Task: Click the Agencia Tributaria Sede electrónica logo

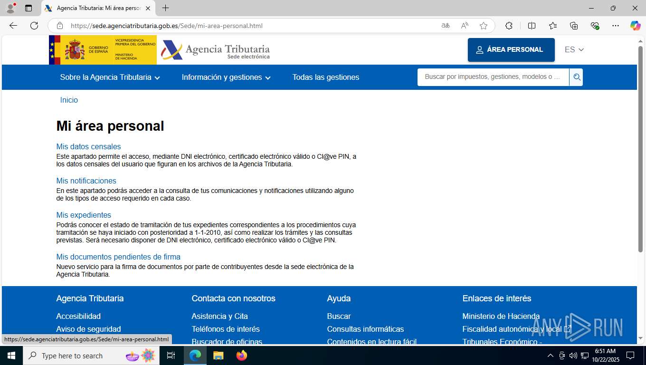Action: (215, 50)
